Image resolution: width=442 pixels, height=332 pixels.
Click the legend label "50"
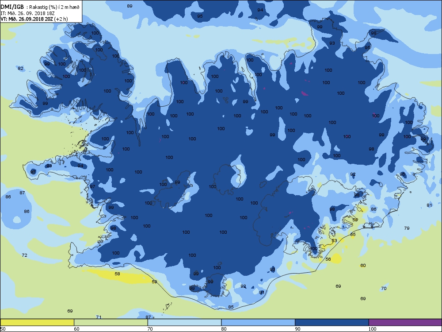[x=3, y=328]
